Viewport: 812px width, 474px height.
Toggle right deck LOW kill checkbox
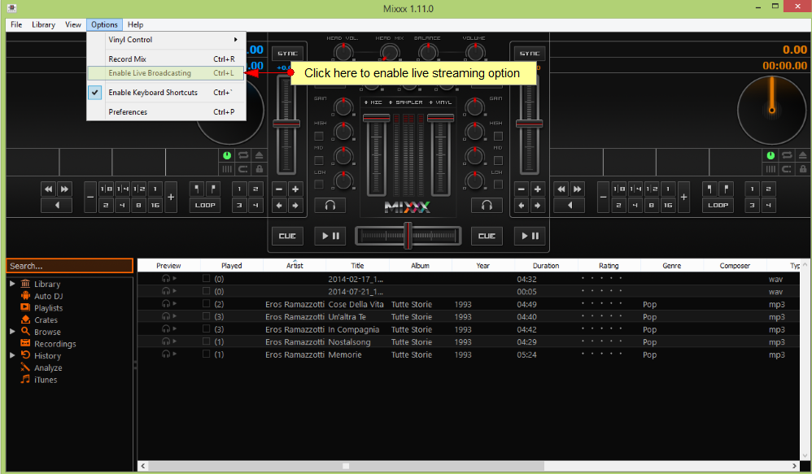pos(498,185)
